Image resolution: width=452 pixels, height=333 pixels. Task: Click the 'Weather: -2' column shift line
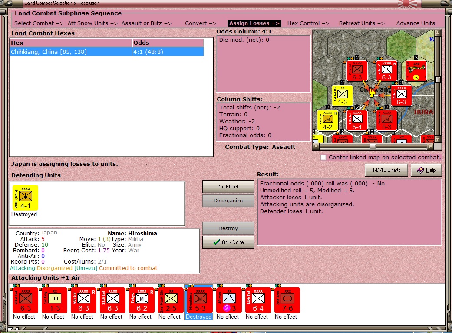[x=237, y=122]
